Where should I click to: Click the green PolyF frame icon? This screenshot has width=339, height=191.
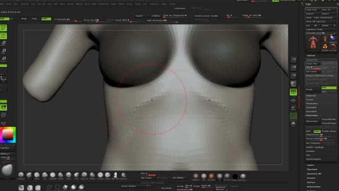293,92
